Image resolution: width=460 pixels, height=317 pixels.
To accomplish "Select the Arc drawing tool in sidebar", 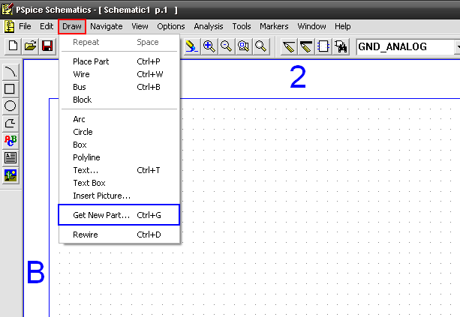I will (x=11, y=72).
